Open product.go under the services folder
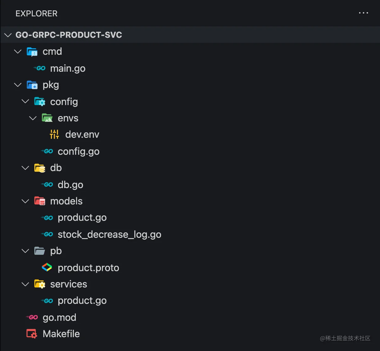 click(x=82, y=301)
